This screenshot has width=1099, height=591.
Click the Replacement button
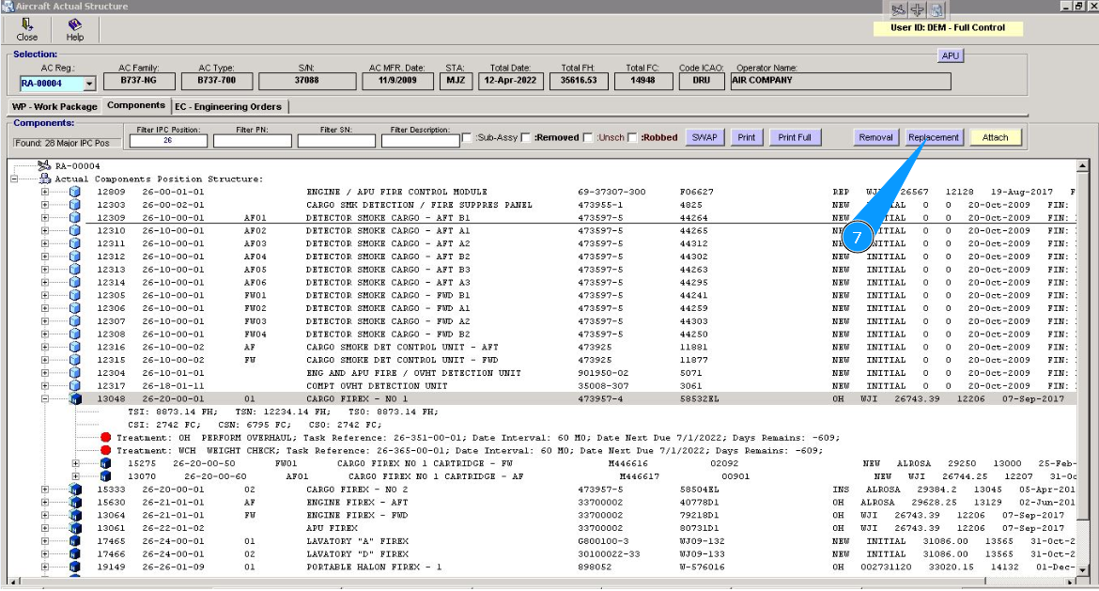tap(934, 137)
